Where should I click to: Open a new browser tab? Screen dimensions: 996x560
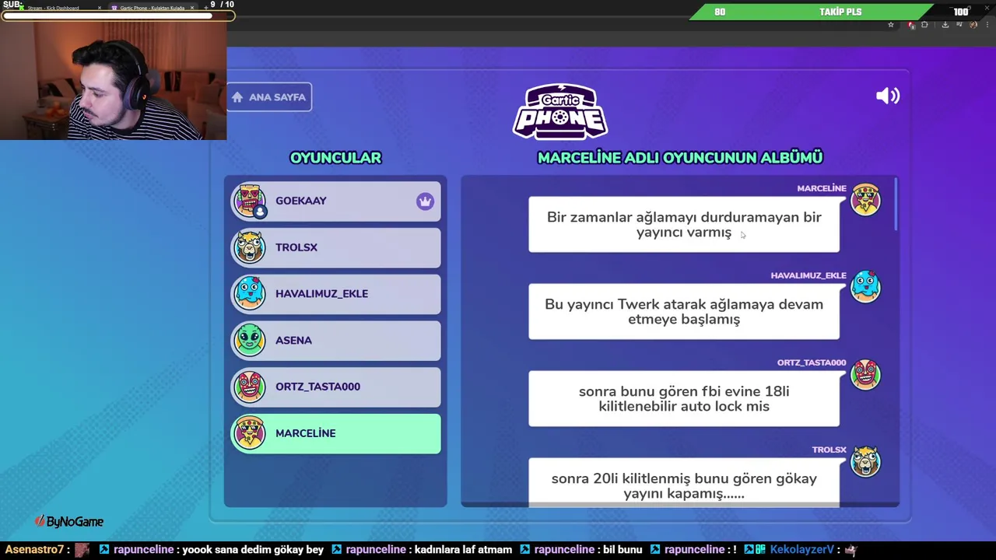click(x=206, y=8)
